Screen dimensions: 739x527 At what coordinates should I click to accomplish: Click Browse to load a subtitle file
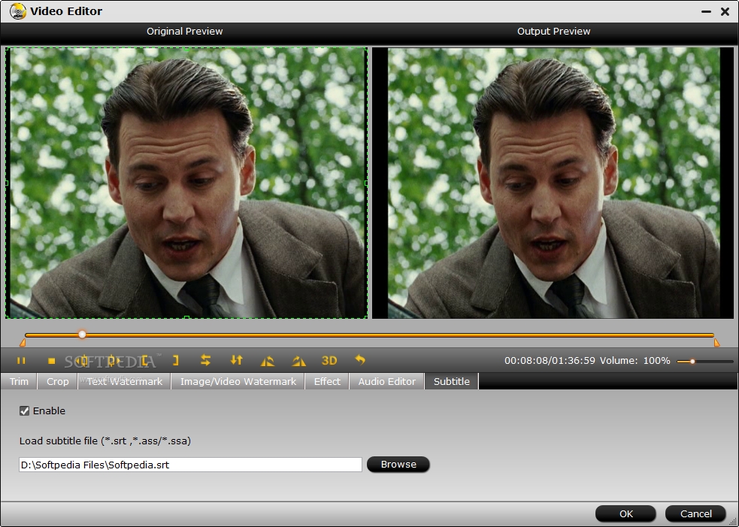coord(398,465)
